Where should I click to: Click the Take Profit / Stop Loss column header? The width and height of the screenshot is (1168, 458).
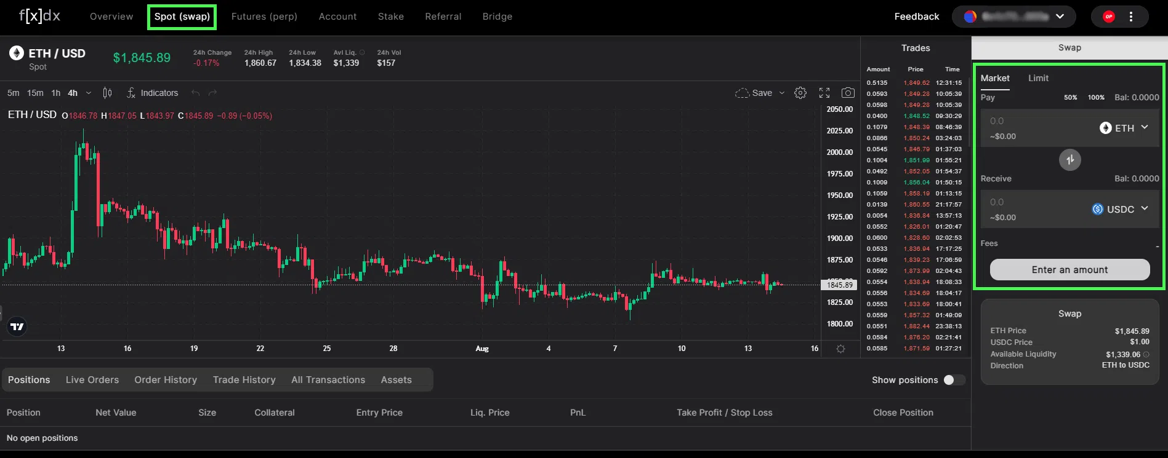(725, 413)
